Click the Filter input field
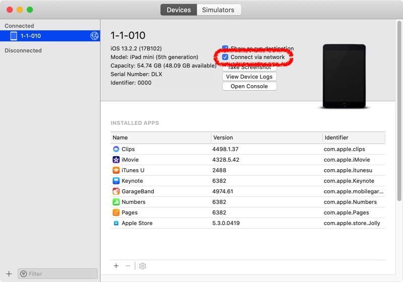 tap(57, 274)
